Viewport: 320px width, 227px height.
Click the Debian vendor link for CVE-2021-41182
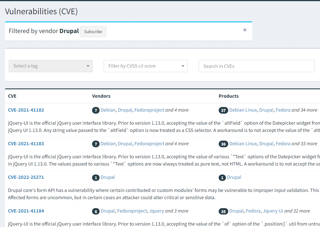click(108, 110)
